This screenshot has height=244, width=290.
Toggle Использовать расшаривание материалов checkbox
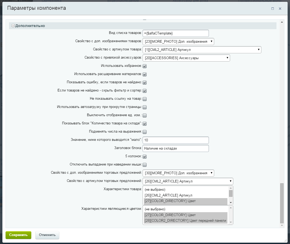coord(145,74)
